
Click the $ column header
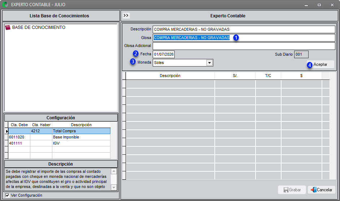point(301,76)
